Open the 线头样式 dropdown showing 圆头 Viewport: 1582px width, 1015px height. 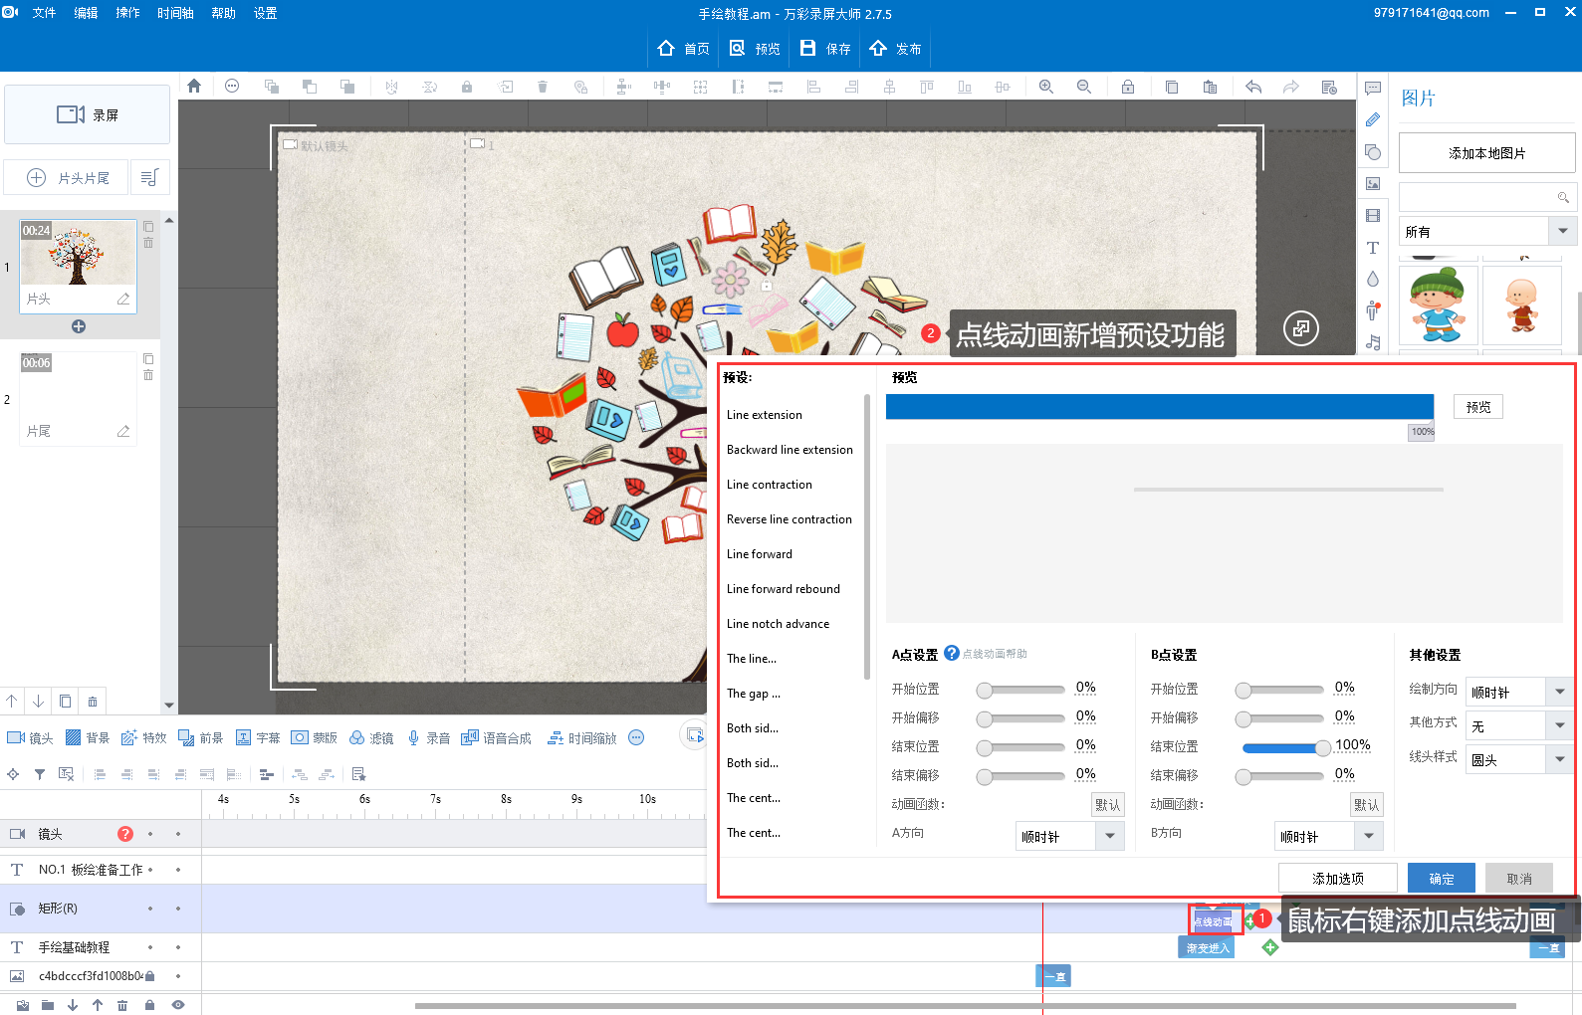[1520, 759]
